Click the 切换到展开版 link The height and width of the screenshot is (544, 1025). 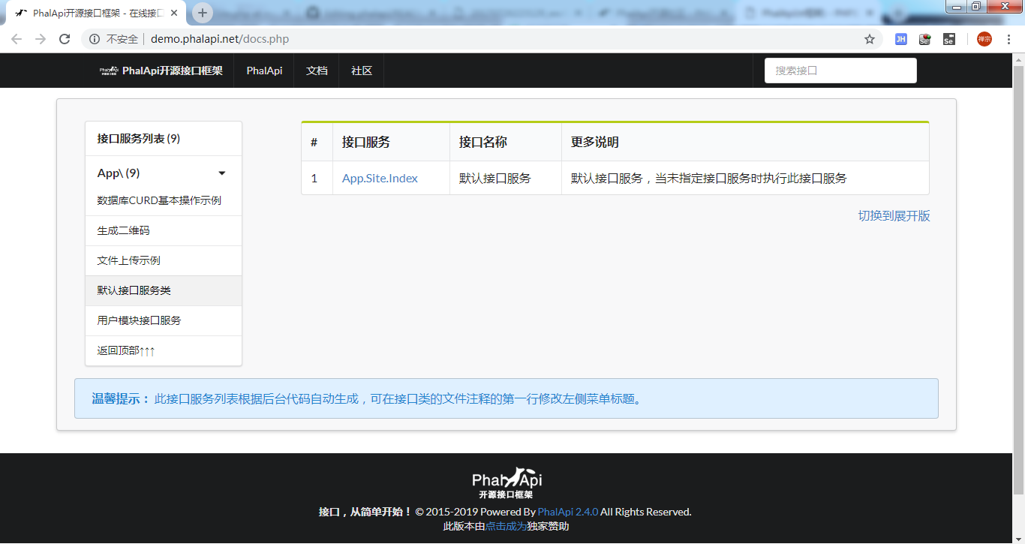(x=894, y=216)
